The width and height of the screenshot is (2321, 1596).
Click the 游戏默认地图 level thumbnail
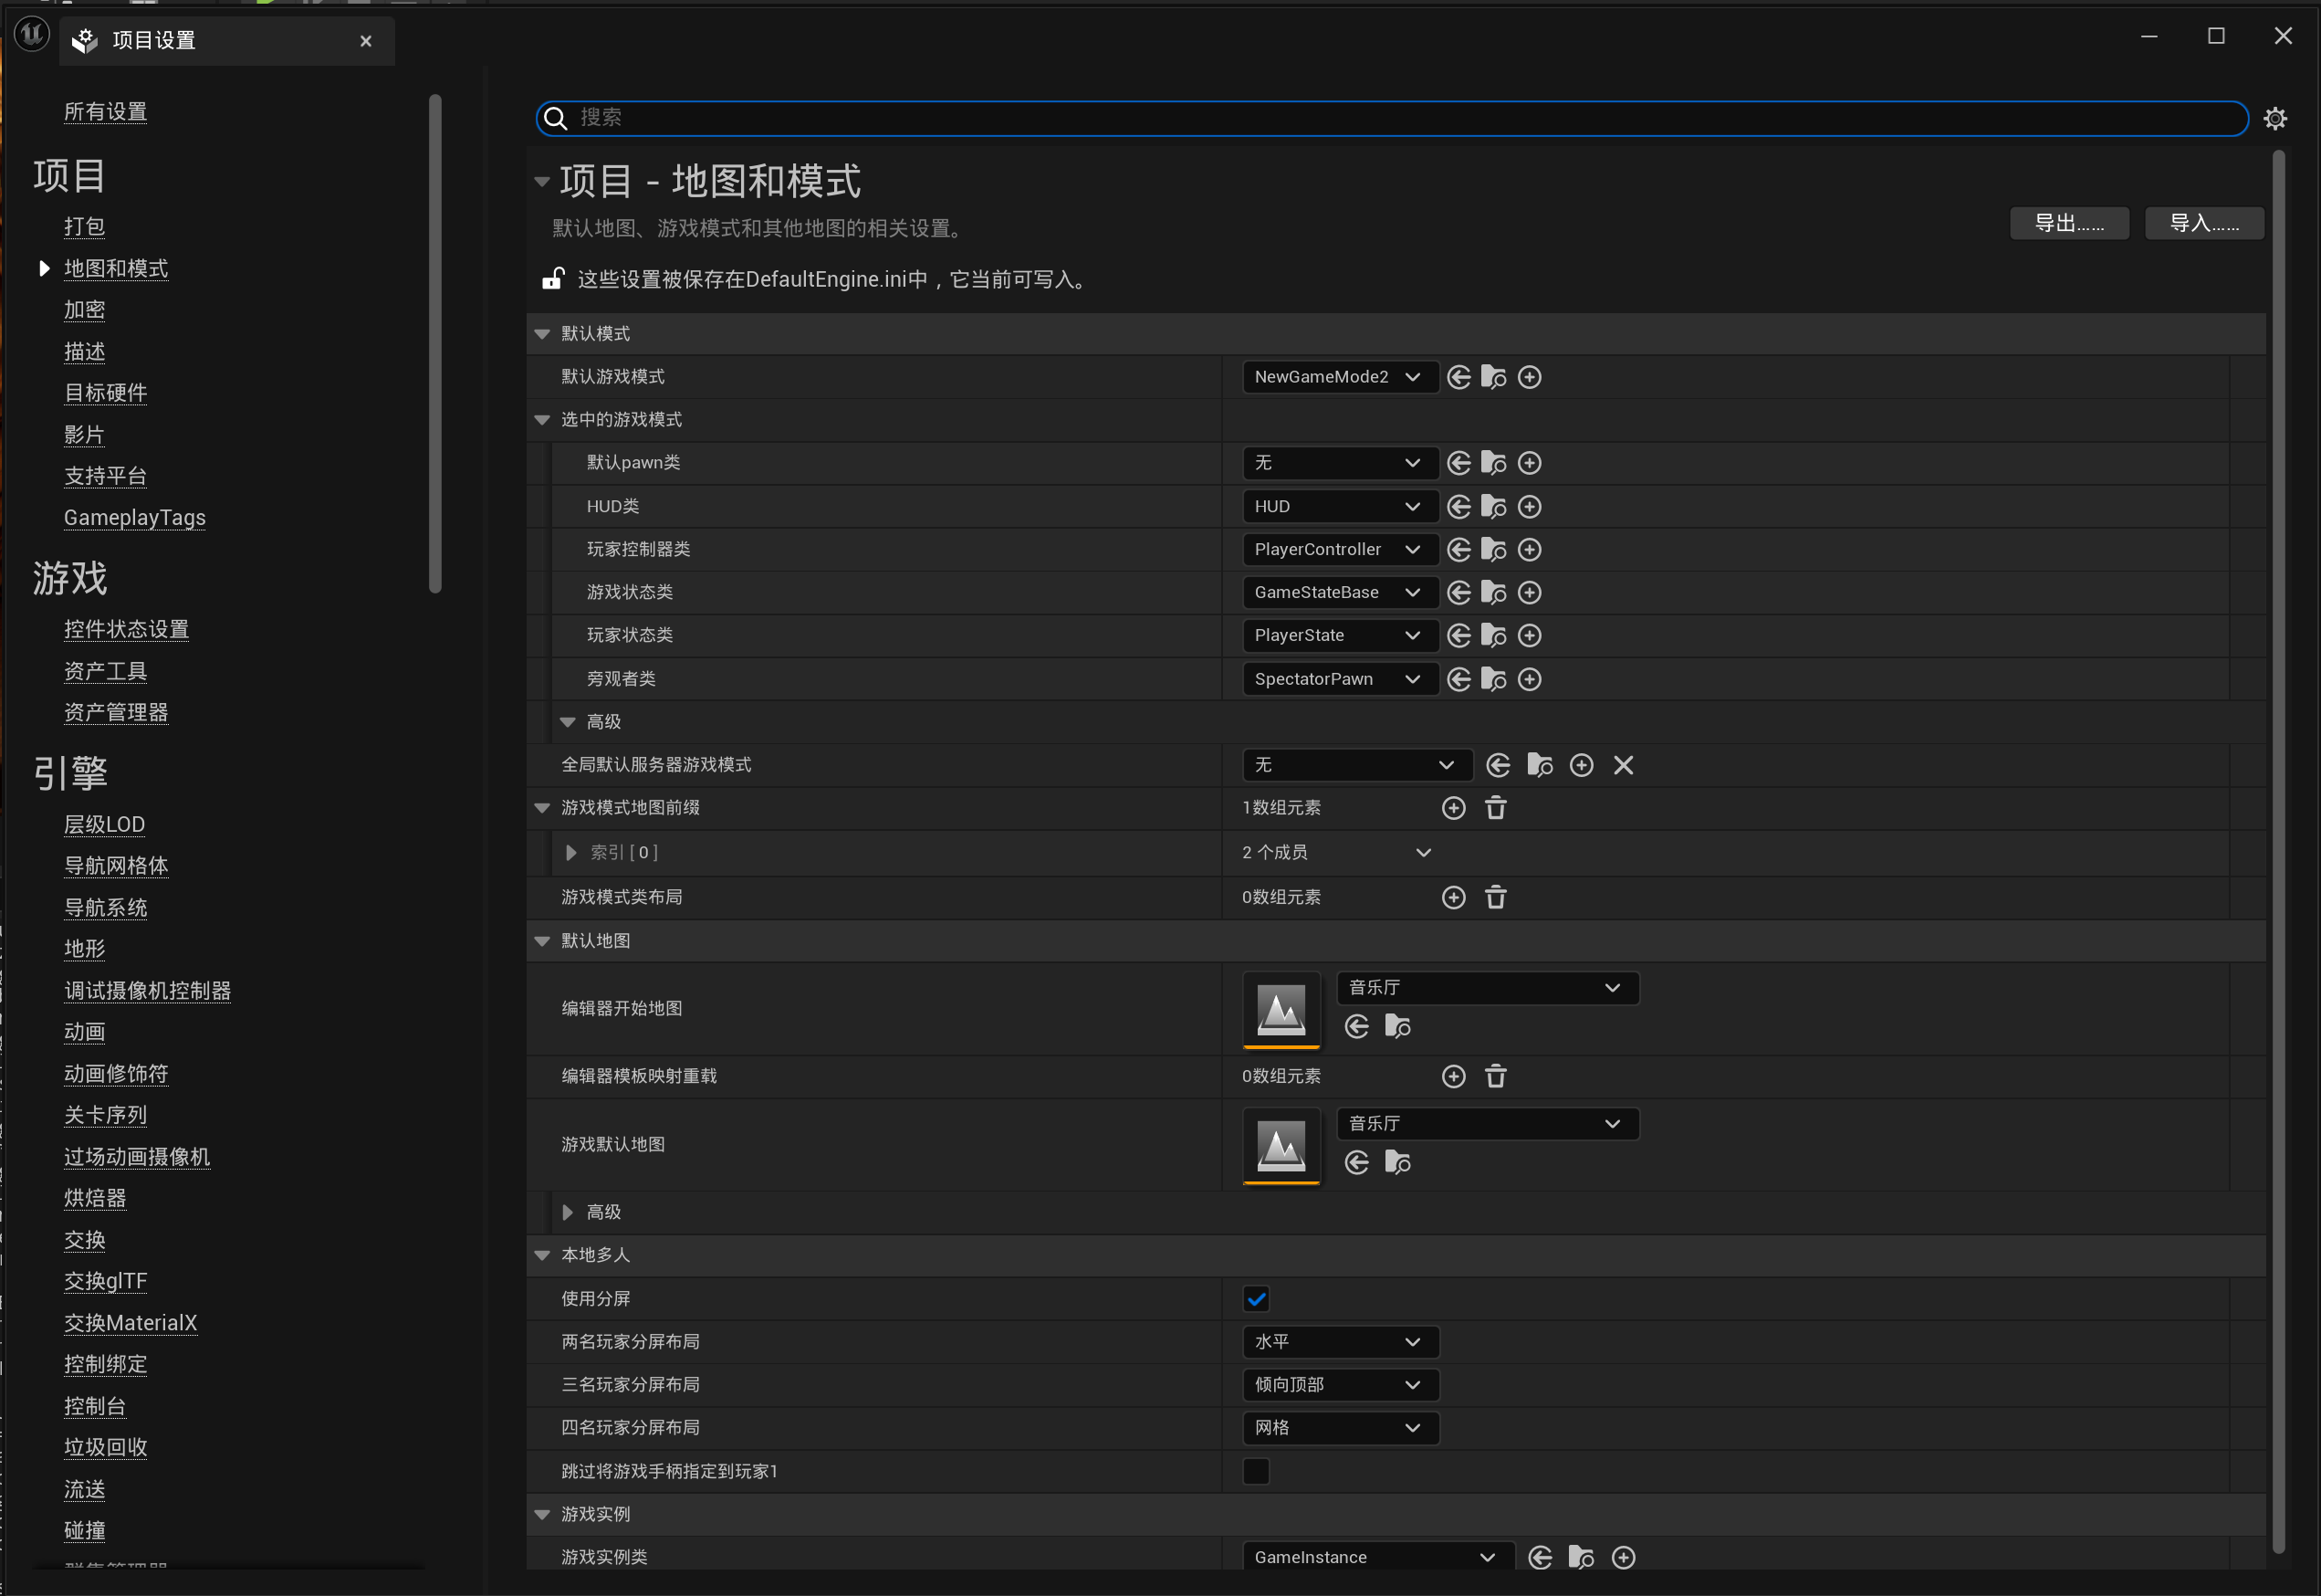[x=1281, y=1145]
